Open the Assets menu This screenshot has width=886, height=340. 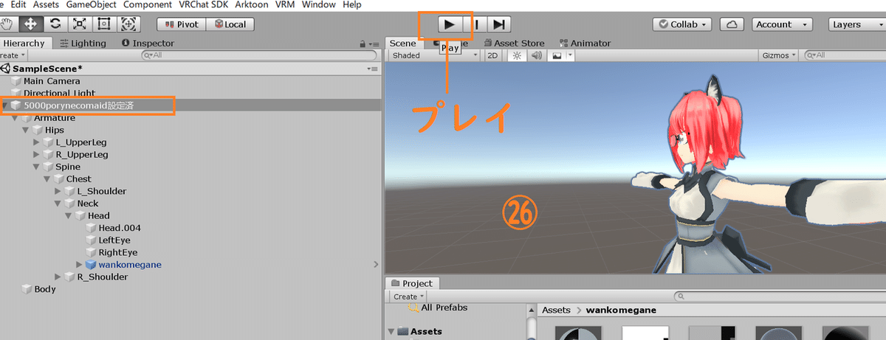pyautogui.click(x=45, y=4)
